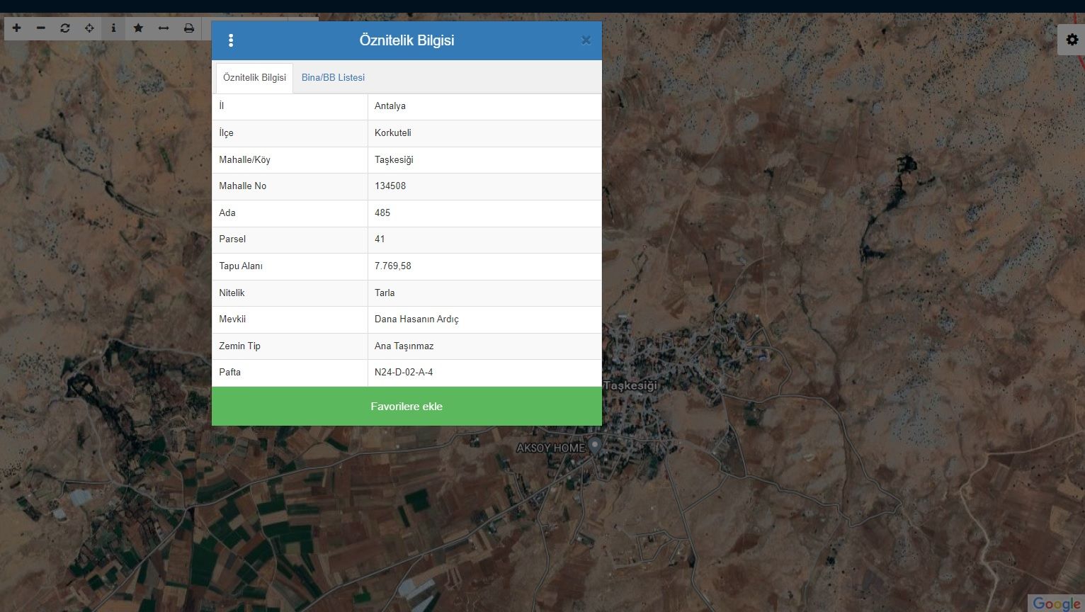The image size is (1085, 612).
Task: Click the Tapu Alanı value 7.769,58
Action: (x=393, y=266)
